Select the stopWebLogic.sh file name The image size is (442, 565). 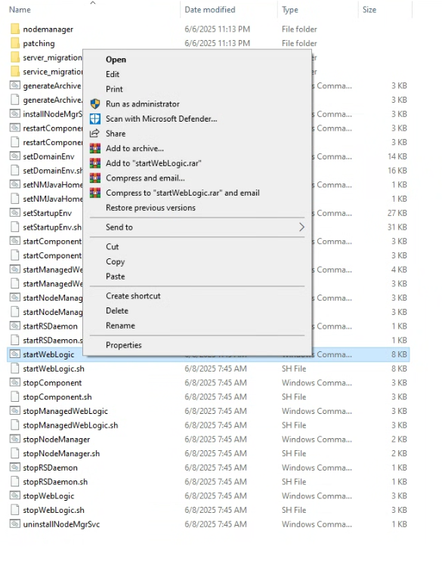pyautogui.click(x=54, y=510)
